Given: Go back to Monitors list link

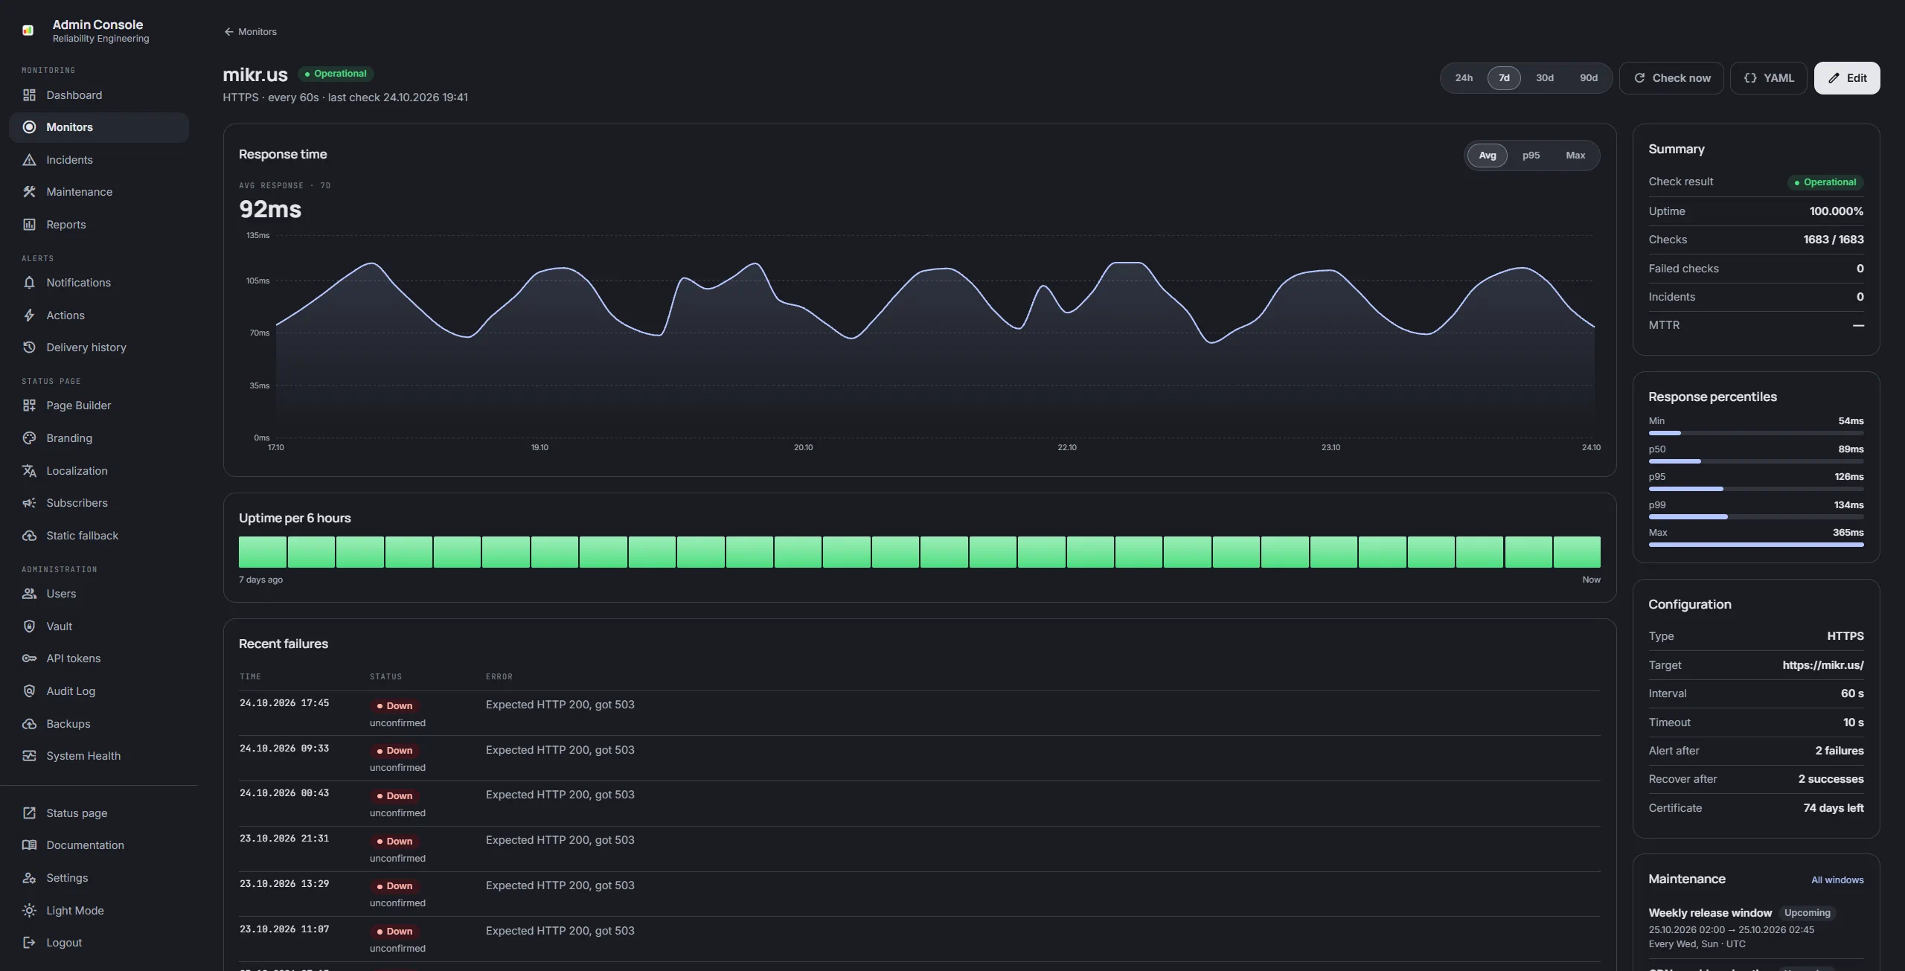Looking at the screenshot, I should pyautogui.click(x=250, y=32).
